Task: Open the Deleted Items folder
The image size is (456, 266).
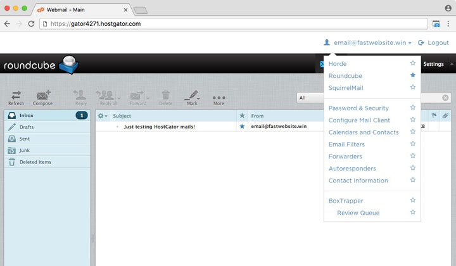Action: pyautogui.click(x=47, y=162)
